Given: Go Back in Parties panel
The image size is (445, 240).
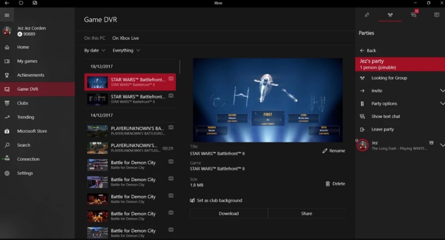Looking at the screenshot, I should pyautogui.click(x=368, y=51).
